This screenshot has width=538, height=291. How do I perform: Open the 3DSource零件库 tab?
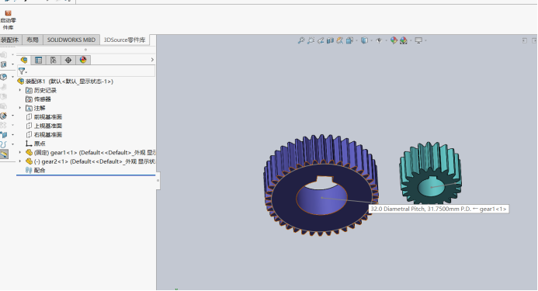[124, 40]
